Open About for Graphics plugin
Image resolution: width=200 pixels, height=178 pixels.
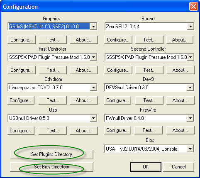[x=83, y=40]
